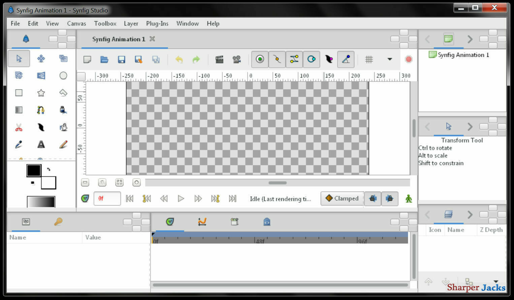The width and height of the screenshot is (514, 300).
Task: Go to previous panel in Canvas Browser
Action: 427,39
